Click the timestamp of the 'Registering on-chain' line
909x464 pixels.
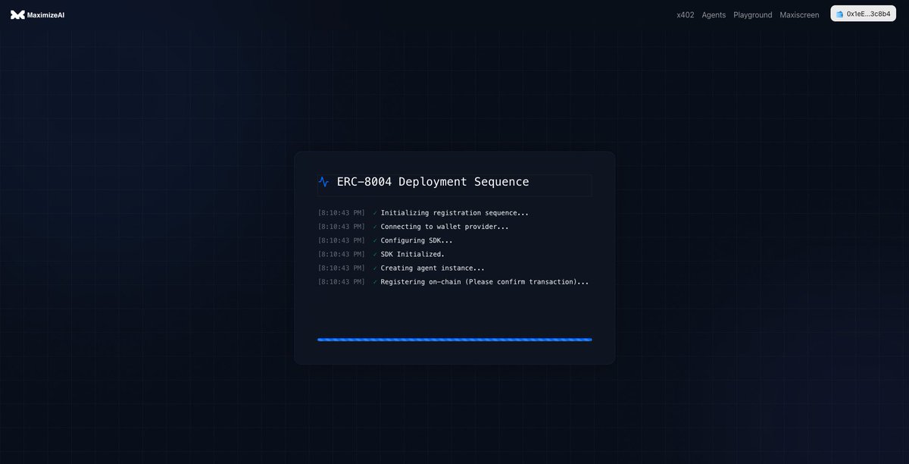pyautogui.click(x=342, y=282)
